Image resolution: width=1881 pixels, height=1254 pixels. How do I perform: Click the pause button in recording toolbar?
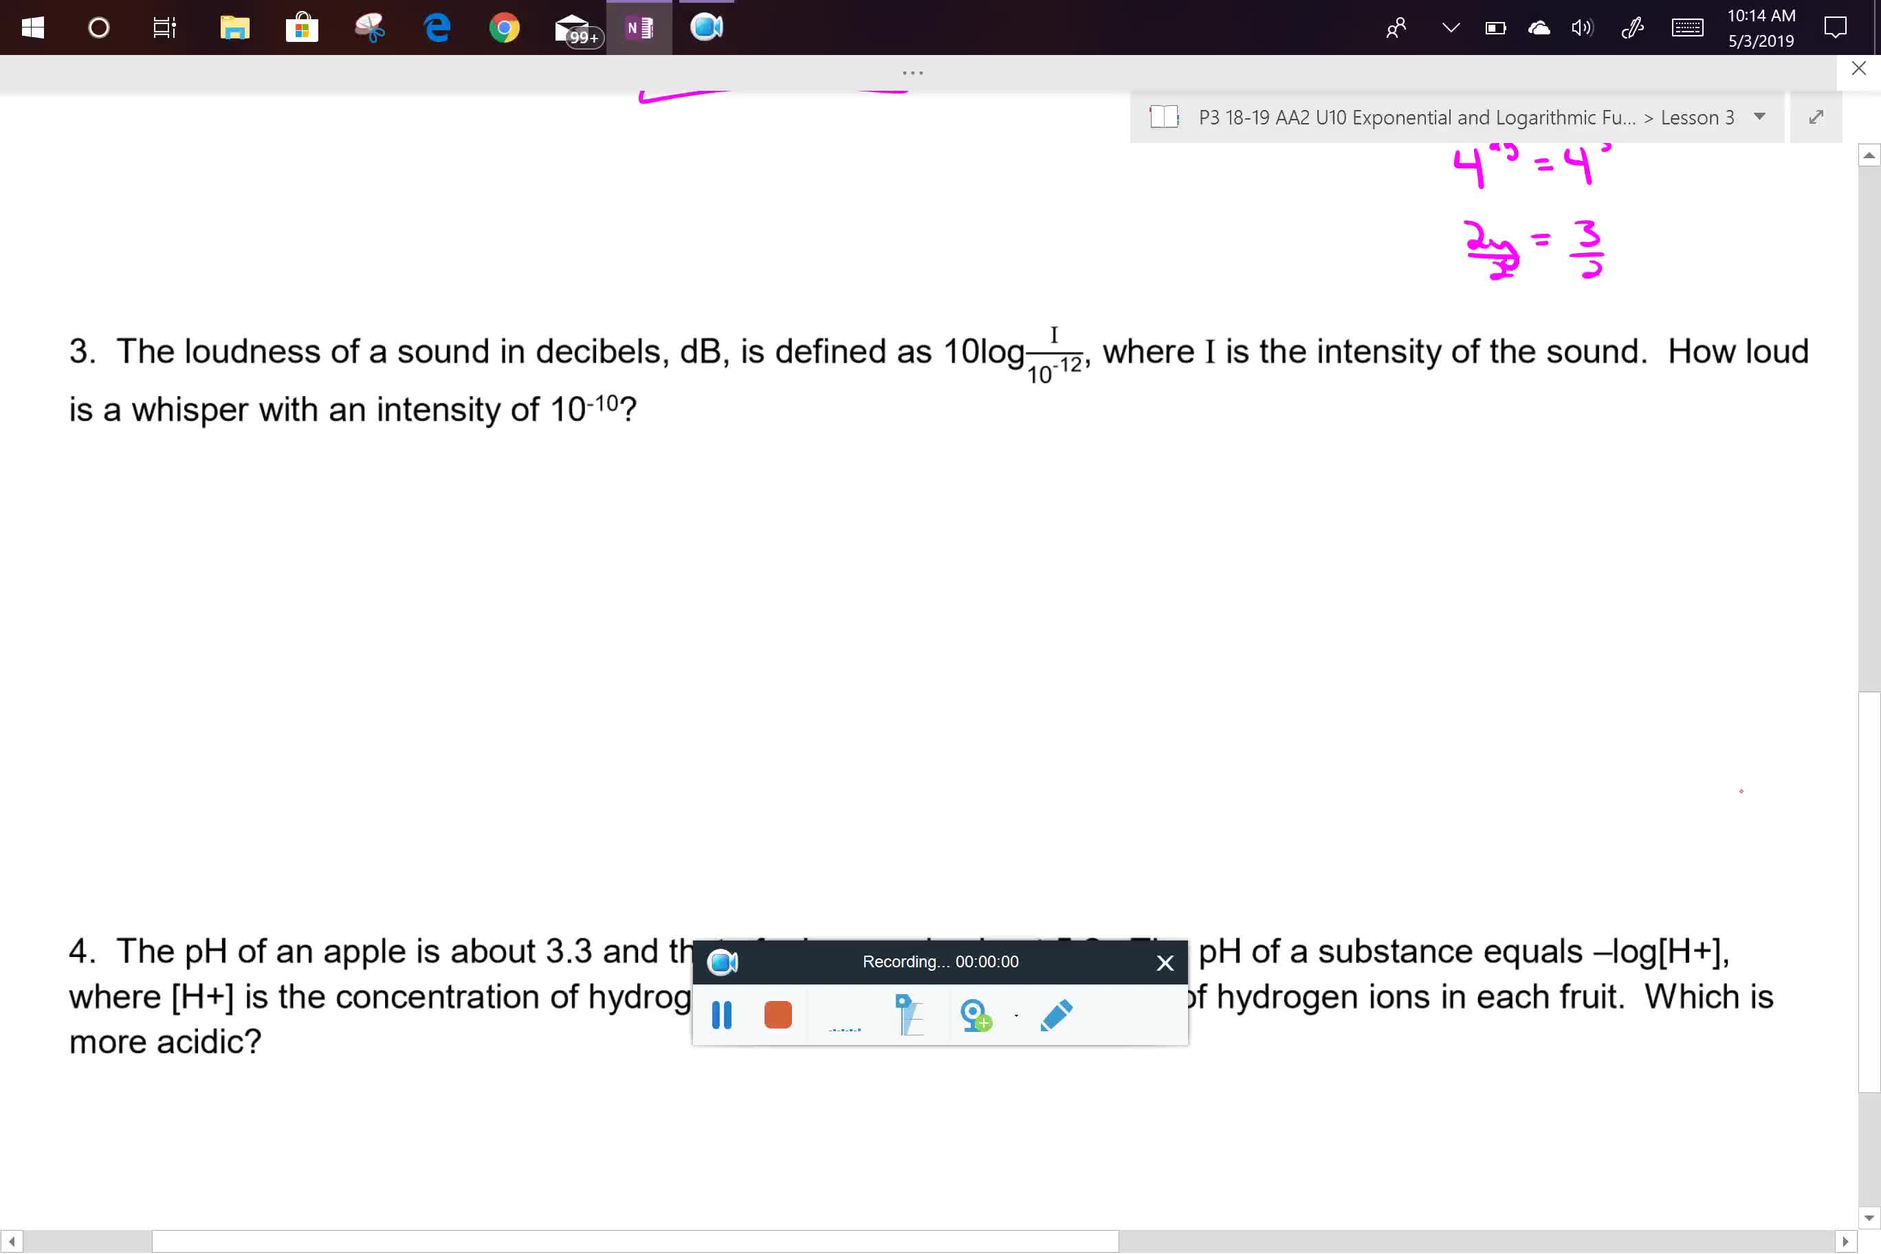[x=723, y=1015]
